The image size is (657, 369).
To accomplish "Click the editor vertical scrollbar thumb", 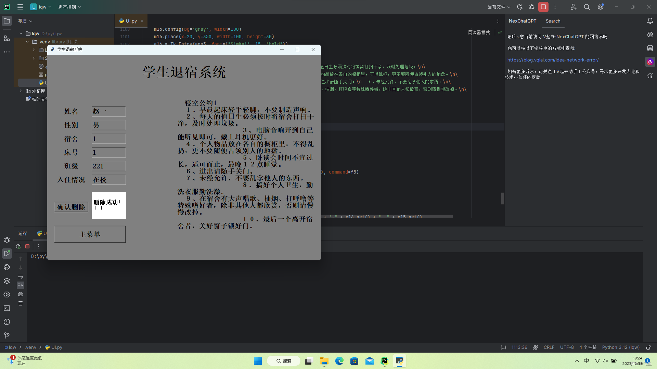I will point(502,199).
